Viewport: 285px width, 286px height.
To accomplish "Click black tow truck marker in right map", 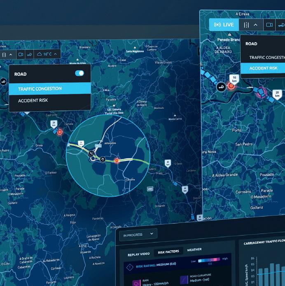I will (x=221, y=87).
